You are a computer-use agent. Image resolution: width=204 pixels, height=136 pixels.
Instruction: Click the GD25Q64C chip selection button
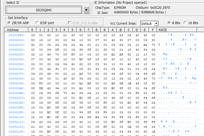coord(44,10)
